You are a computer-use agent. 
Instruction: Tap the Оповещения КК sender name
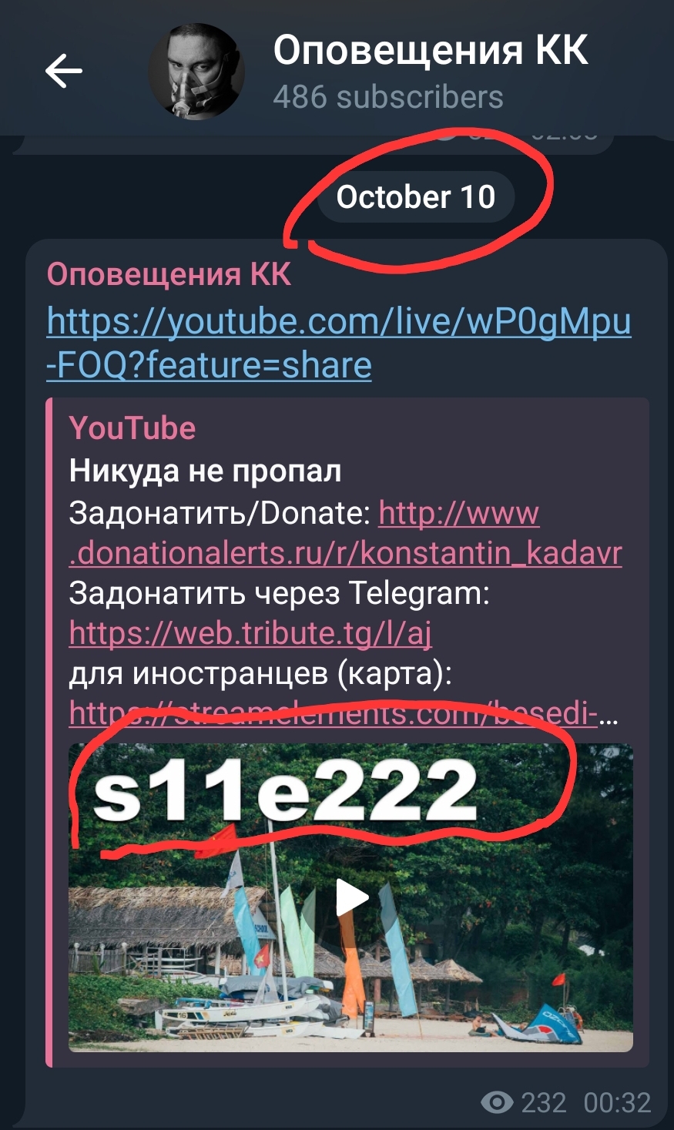(x=169, y=275)
